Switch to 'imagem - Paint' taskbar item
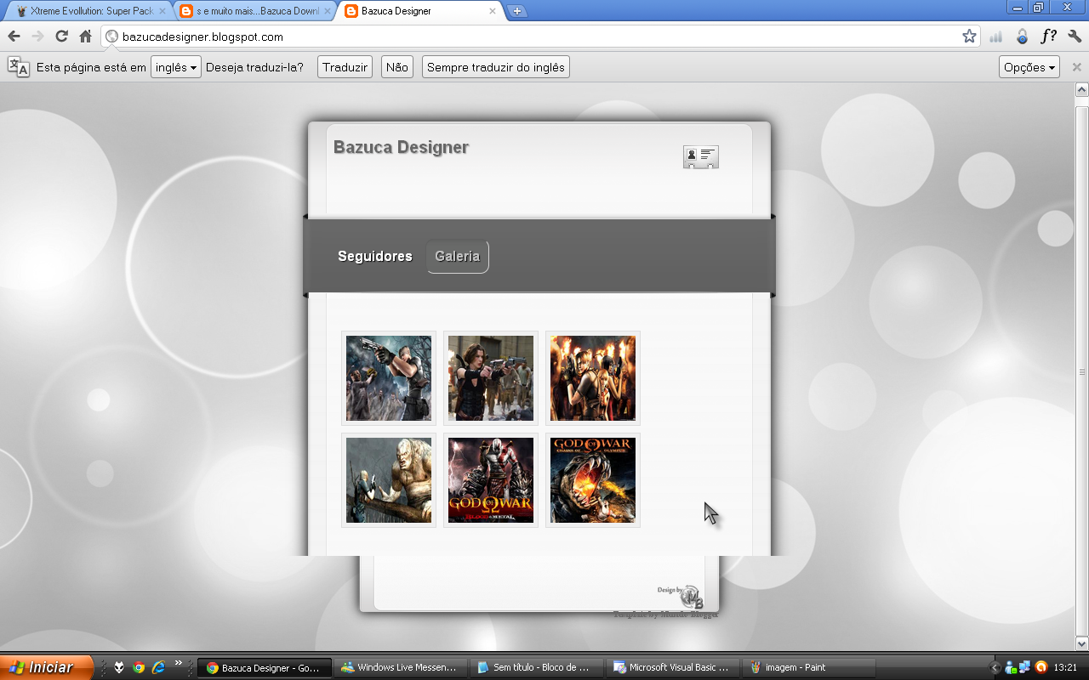Viewport: 1089px width, 680px height. click(x=808, y=667)
